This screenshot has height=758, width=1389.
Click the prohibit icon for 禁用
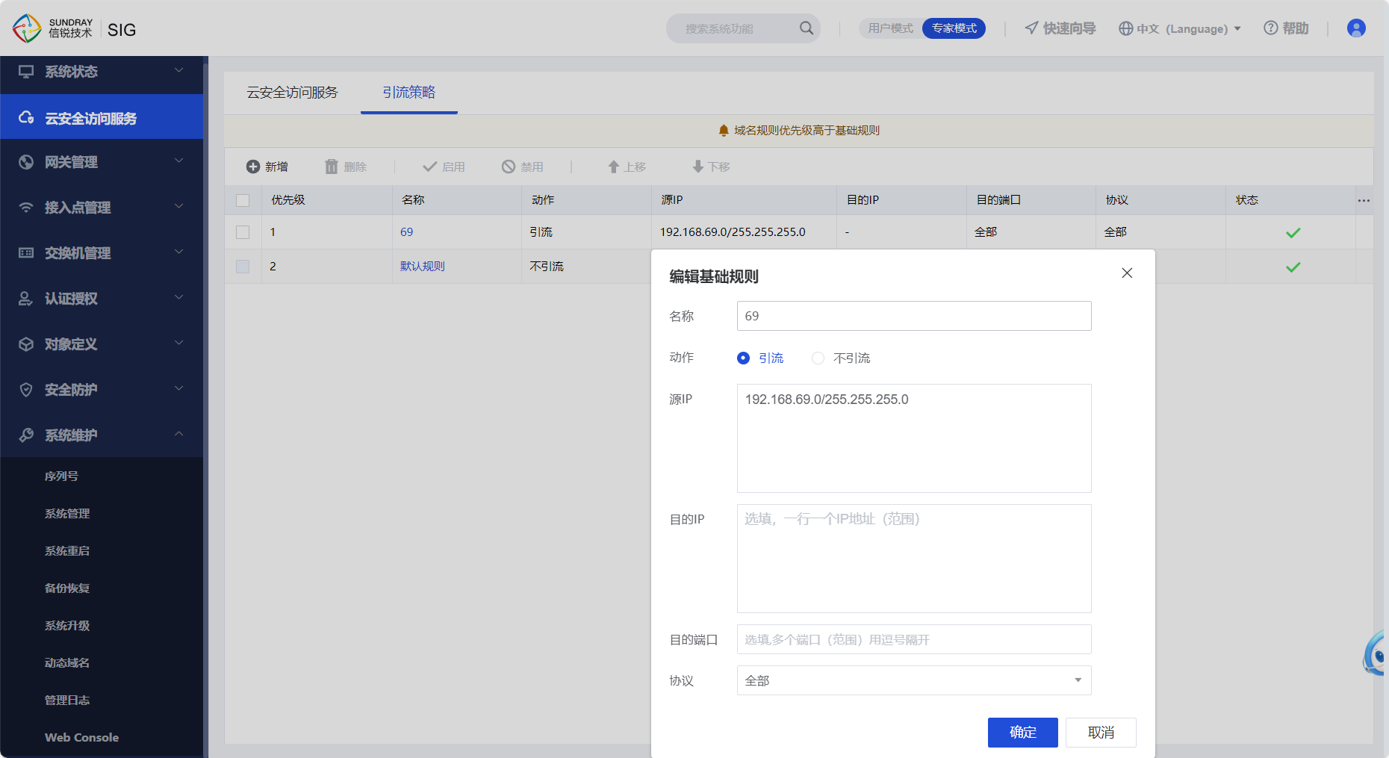pos(509,167)
